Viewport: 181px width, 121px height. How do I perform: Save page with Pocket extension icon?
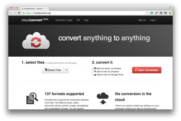click(165, 13)
